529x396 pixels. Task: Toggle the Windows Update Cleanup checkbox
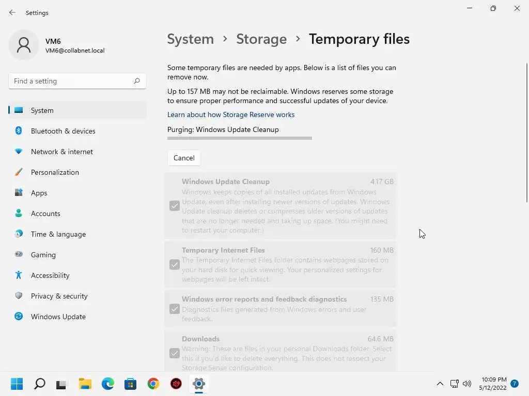[175, 206]
